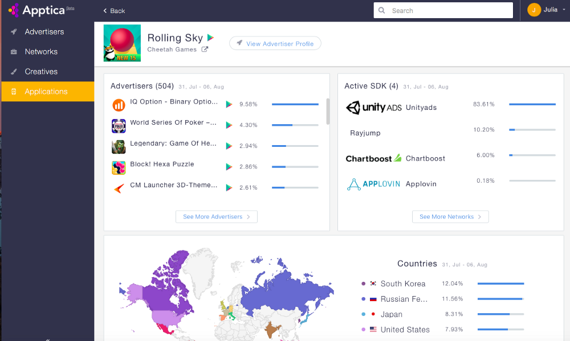Screen dimensions: 570x341
Task: Click the advertisers list scrollbar
Action: [328, 111]
